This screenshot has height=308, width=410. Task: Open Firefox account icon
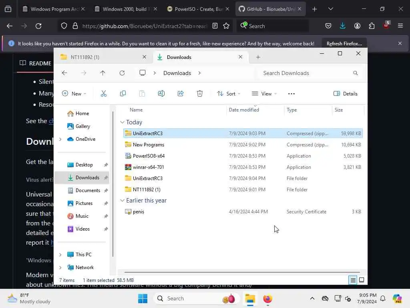(x=357, y=26)
